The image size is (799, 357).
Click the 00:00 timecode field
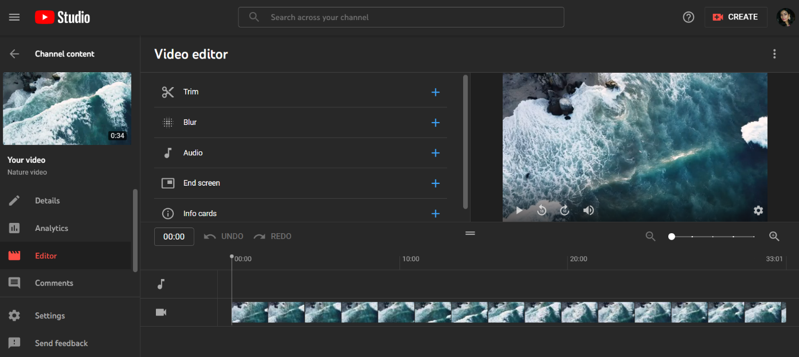click(174, 236)
